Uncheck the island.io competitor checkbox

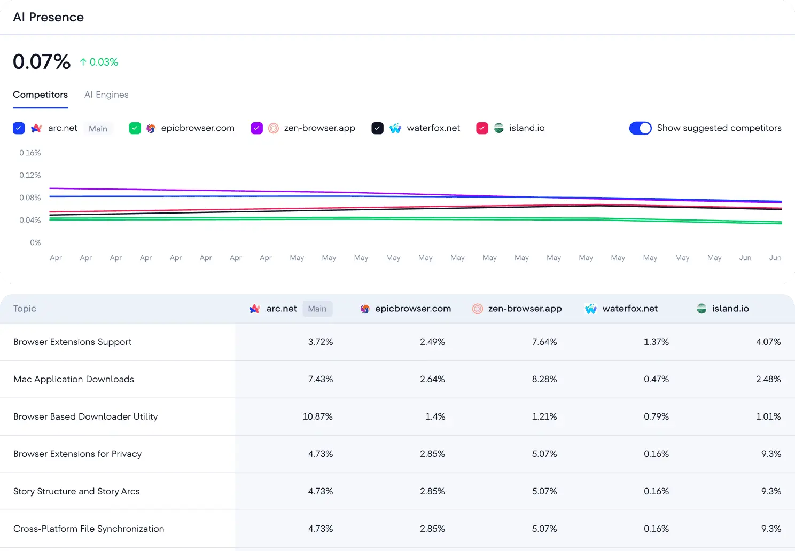tap(482, 128)
